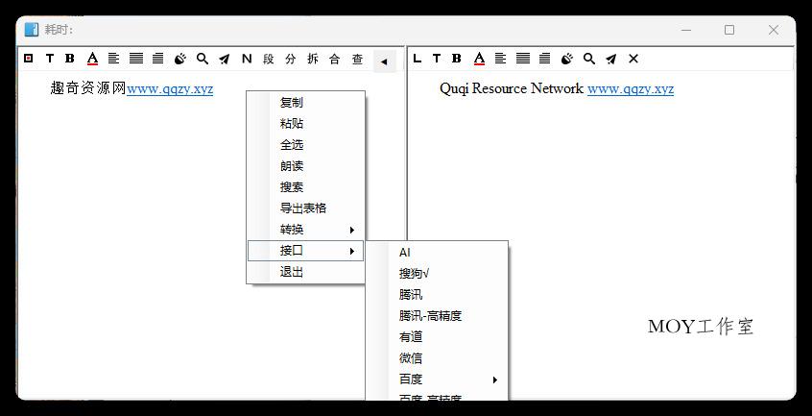Open www.qqzy.xyz link in left pane
812x416 pixels.
[170, 88]
